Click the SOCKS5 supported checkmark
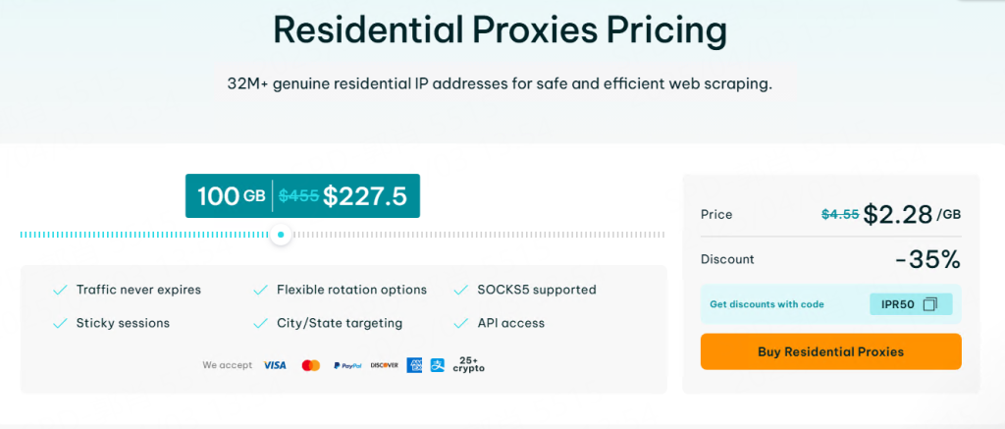The width and height of the screenshot is (1005, 429). coord(460,290)
